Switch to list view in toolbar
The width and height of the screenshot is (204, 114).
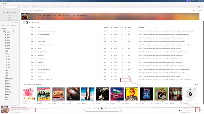tap(36, 7)
